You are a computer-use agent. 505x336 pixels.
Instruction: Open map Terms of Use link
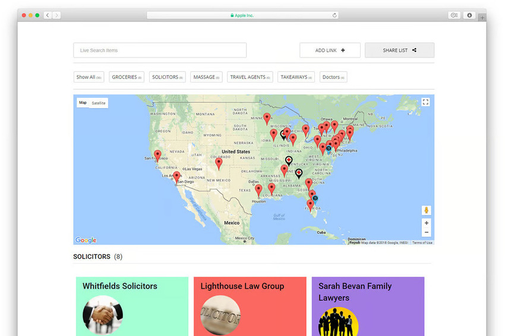coord(422,243)
